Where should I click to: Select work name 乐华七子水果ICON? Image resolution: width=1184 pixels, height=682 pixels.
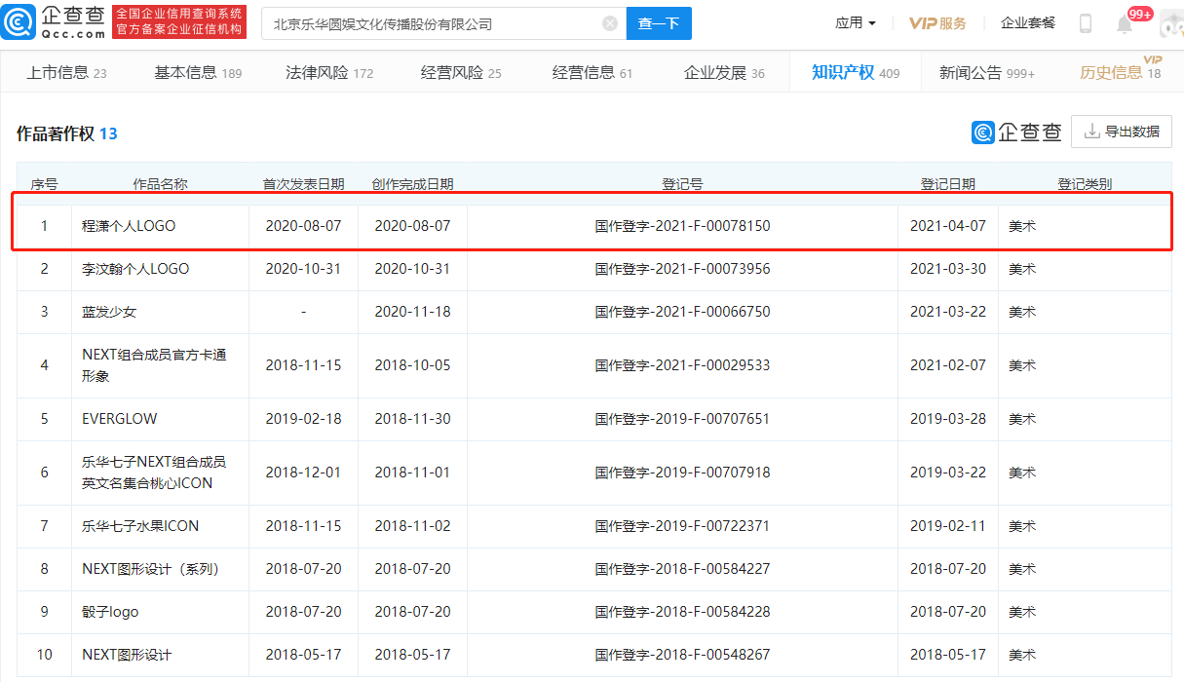click(x=140, y=526)
